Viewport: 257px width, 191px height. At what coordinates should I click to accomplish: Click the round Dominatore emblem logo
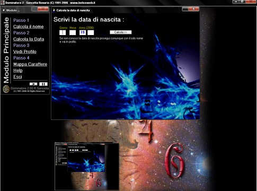pyautogui.click(x=6, y=89)
